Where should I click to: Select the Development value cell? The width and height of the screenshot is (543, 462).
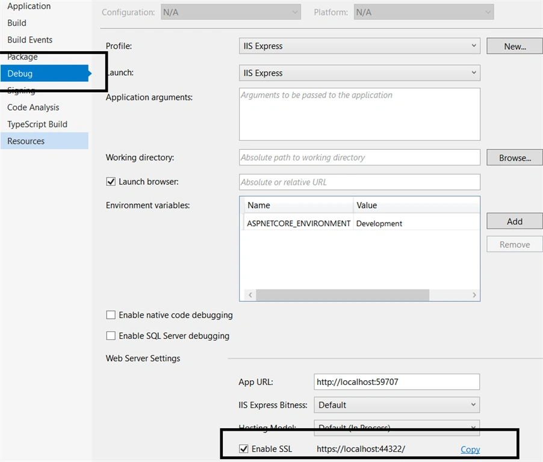point(379,224)
